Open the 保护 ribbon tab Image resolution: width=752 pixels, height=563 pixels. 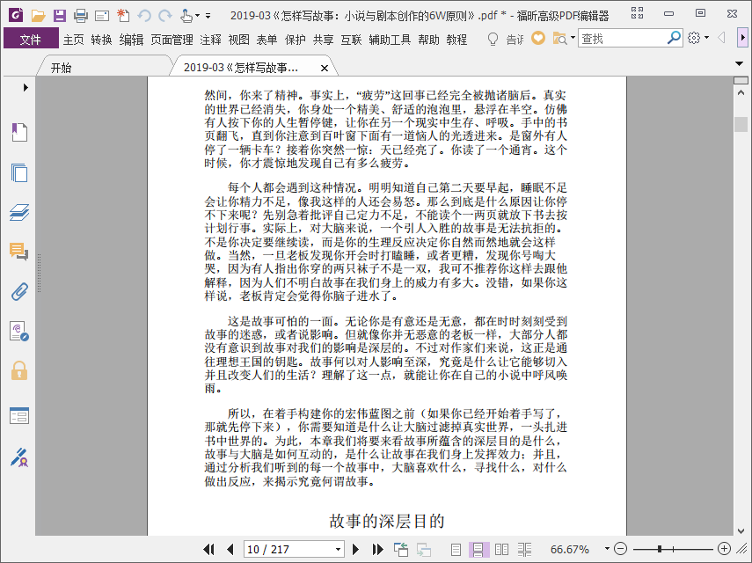295,40
